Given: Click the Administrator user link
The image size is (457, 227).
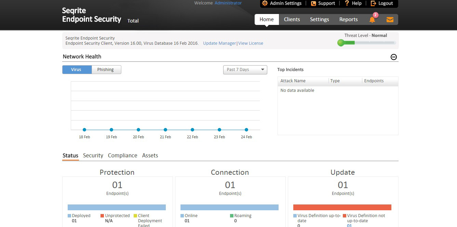Looking at the screenshot, I should [228, 3].
